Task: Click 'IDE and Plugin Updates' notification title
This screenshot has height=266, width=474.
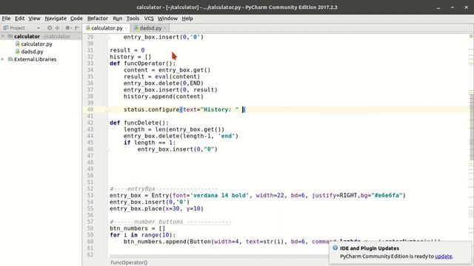Action: pos(370,248)
